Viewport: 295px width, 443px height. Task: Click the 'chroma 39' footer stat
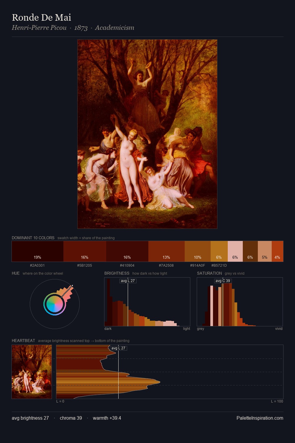tap(71, 418)
